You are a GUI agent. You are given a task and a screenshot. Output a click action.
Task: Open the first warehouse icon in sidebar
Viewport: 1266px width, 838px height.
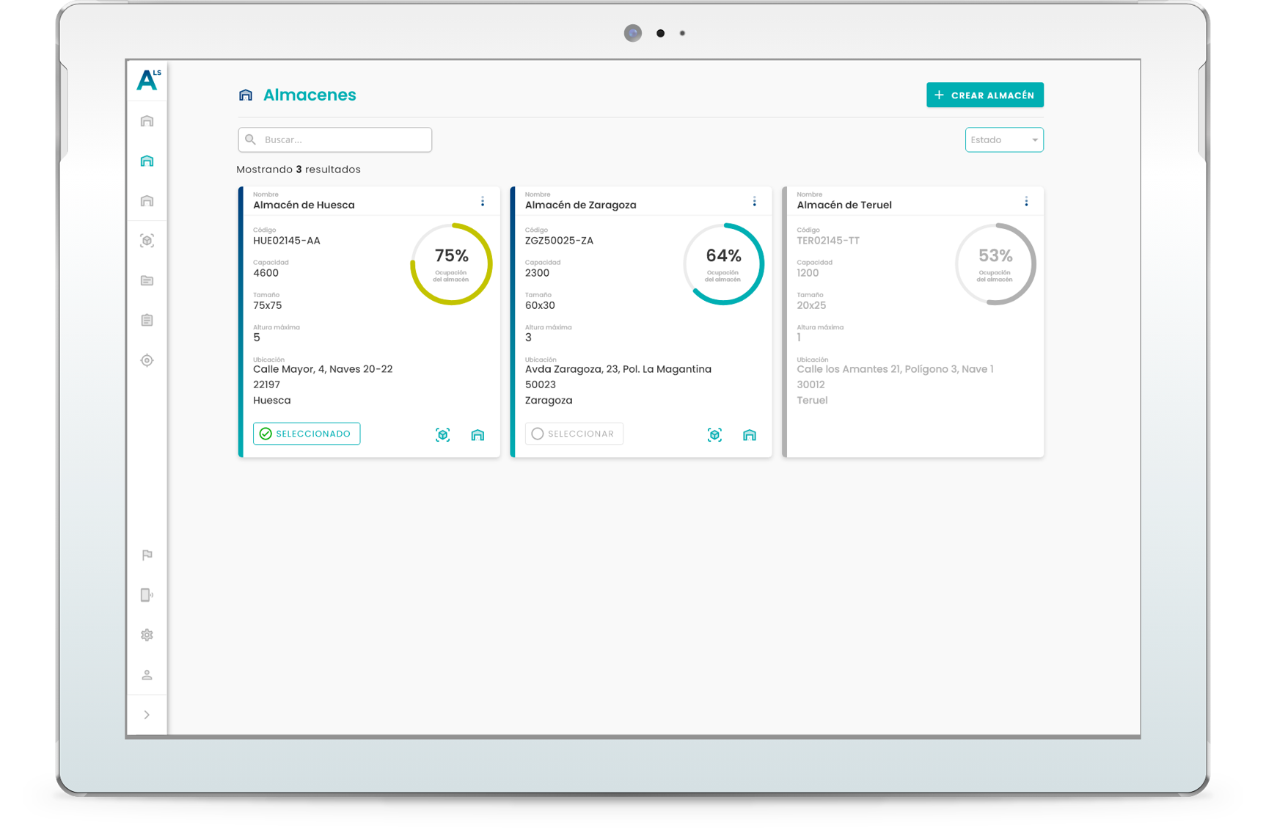click(x=147, y=121)
